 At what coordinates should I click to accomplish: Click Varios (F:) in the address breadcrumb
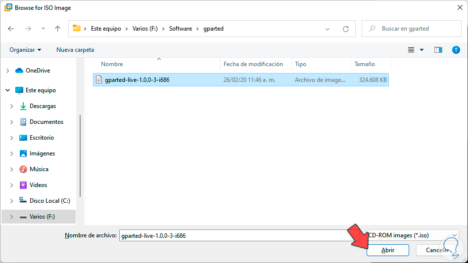tap(145, 29)
